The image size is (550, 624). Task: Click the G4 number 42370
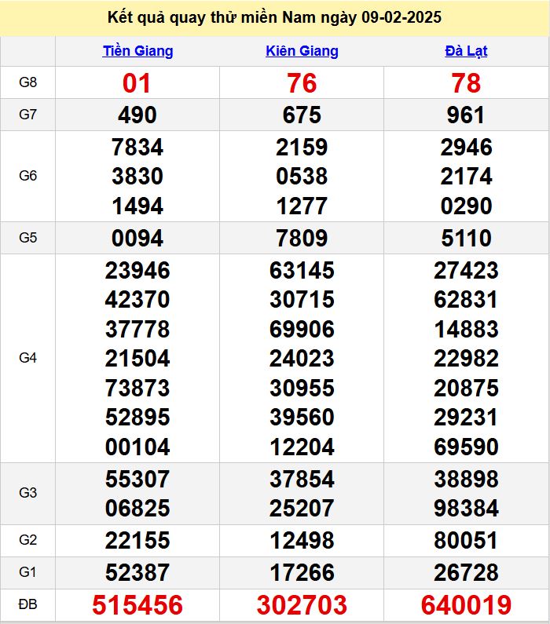click(x=137, y=299)
